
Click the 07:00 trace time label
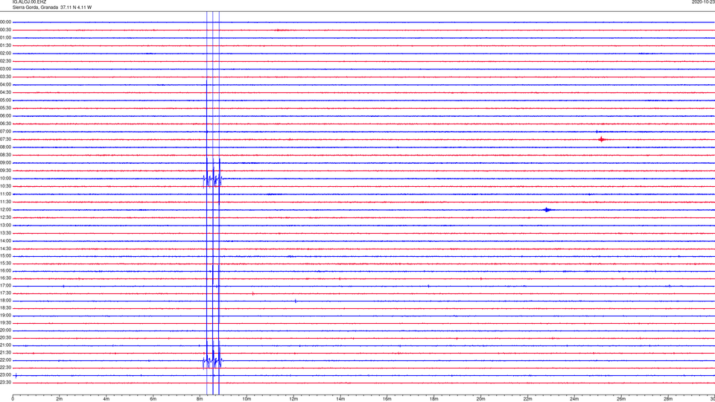[5, 131]
